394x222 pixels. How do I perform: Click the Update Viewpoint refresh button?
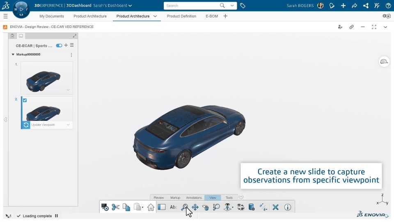tap(26, 125)
